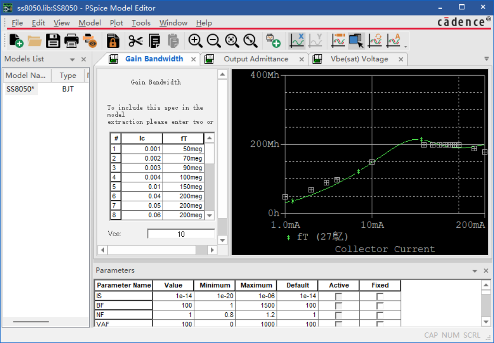Click the Parameters table scroll down arrow
494x343 pixels.
(486, 322)
